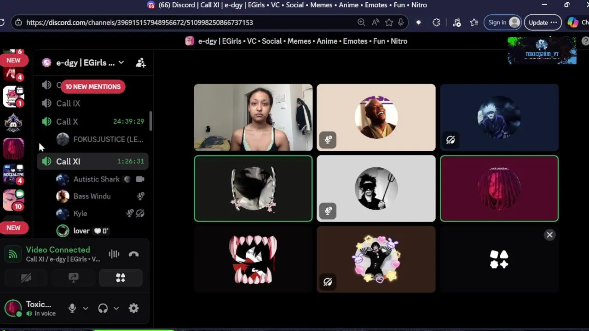Screen dimensions: 589x331
Task: Open server icon with 10 badge
Action: coord(13,200)
